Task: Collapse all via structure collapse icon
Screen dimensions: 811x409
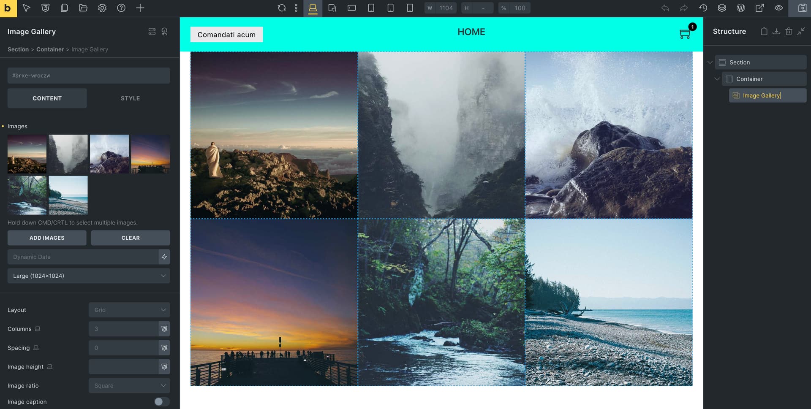Action: [x=801, y=31]
